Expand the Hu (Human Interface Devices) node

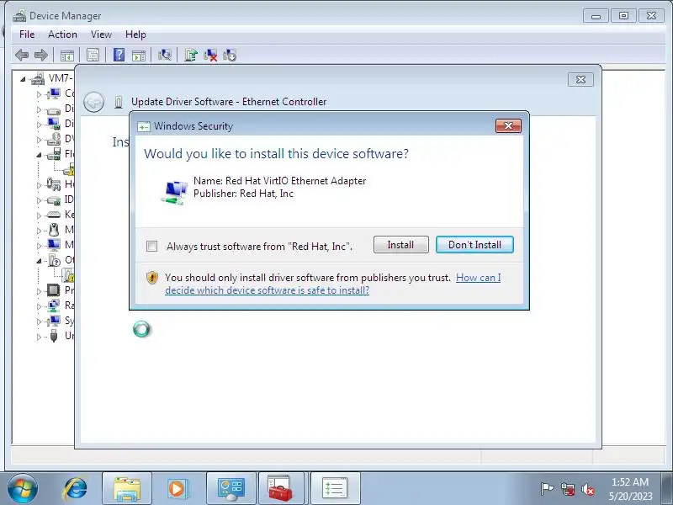39,184
